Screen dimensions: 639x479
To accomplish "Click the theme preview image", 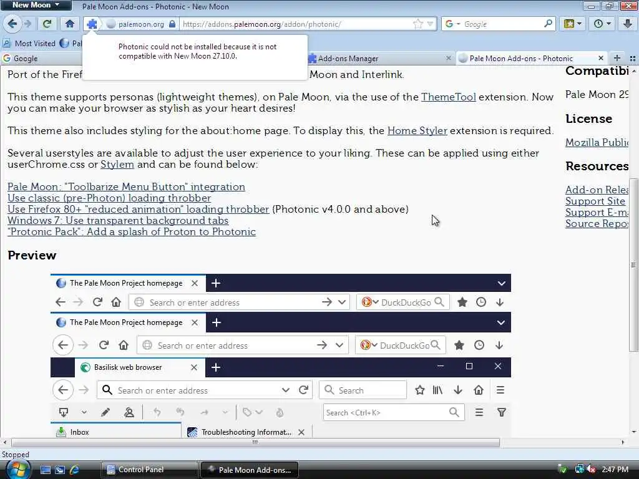I will [x=280, y=356].
